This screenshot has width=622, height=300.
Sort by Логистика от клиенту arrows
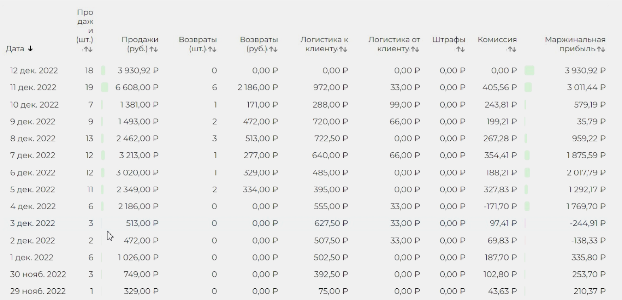pos(415,49)
